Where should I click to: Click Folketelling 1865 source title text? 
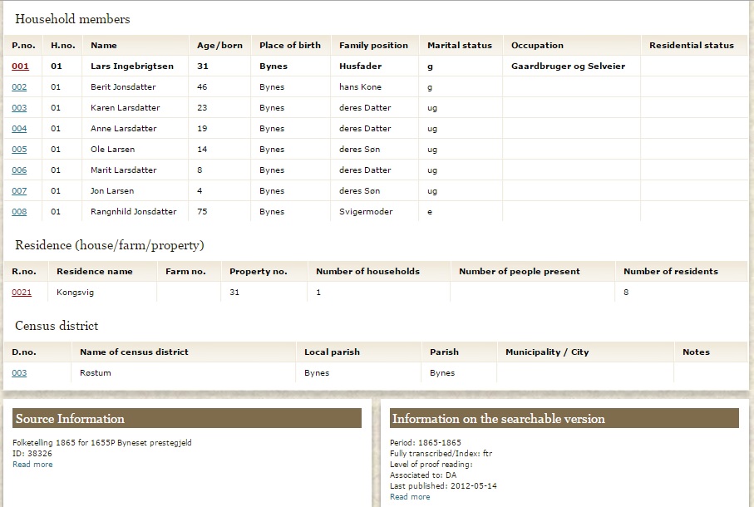[102, 443]
